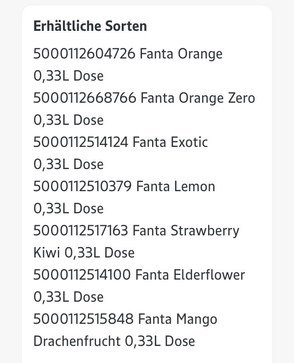Click the "Kiwi 0,33L Dose" line
Viewport: 294px width, 363px height.
click(x=84, y=253)
